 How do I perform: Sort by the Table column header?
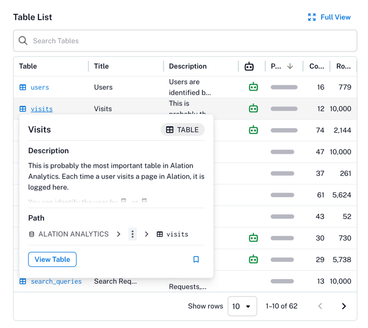coord(28,66)
